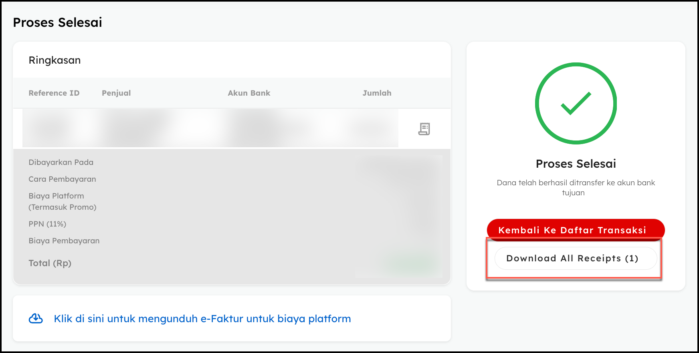Click the green checkmark success icon
Screen dimensions: 699x353
[x=576, y=104]
